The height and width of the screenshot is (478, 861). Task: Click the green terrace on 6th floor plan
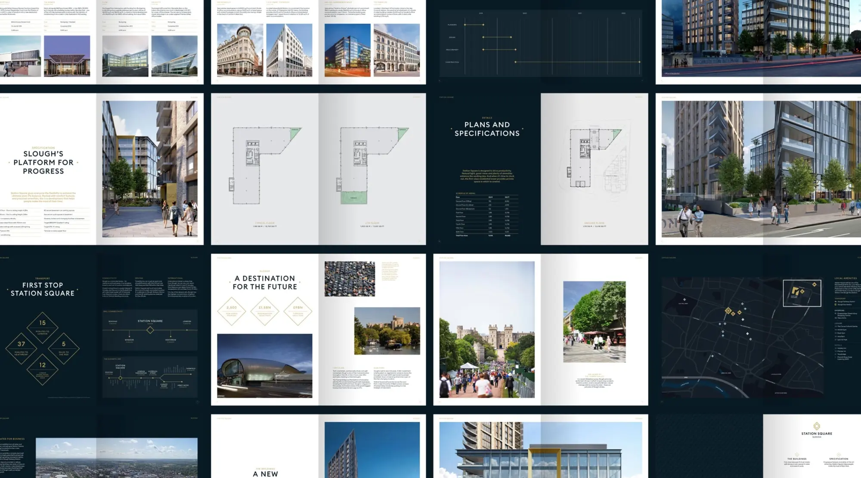click(353, 198)
